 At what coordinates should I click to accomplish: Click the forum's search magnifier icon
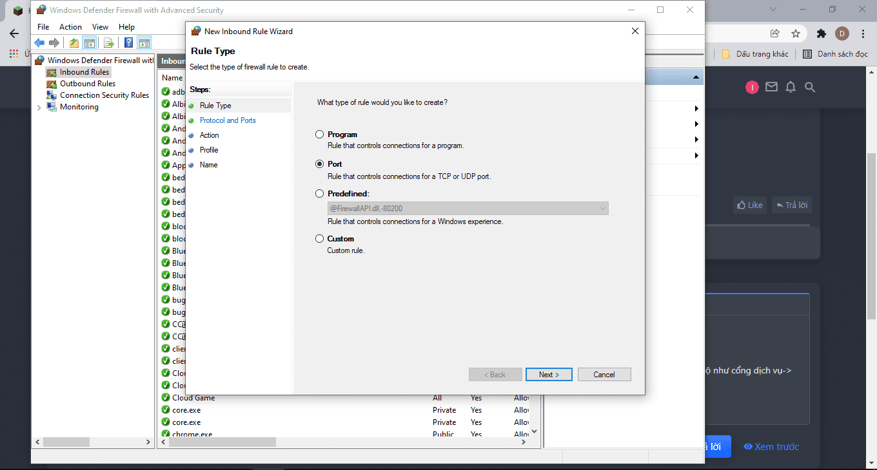[x=811, y=87]
